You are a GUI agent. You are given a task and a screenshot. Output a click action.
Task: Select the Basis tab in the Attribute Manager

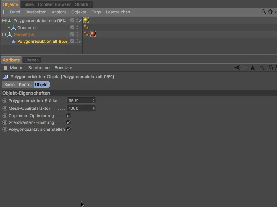click(x=9, y=85)
